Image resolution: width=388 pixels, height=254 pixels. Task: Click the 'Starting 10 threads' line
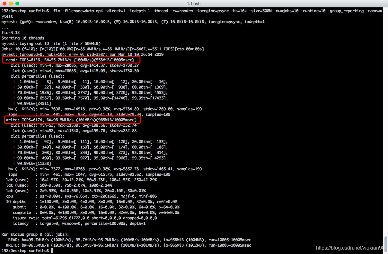click(x=23, y=38)
